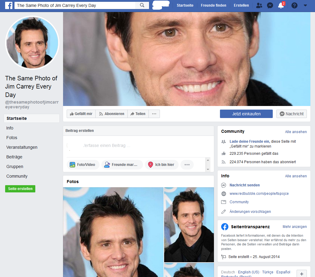
Task: Click the Nachricht button
Action: point(291,114)
